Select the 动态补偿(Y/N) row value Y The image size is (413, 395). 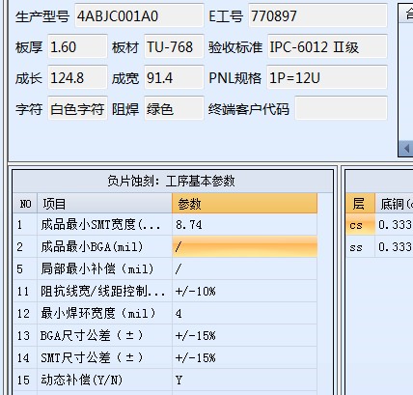click(244, 380)
